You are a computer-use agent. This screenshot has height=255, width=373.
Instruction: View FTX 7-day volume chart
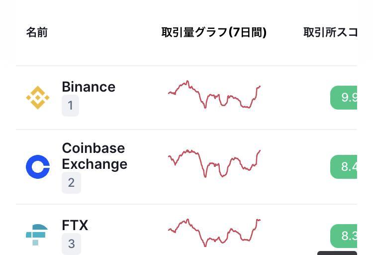(214, 232)
